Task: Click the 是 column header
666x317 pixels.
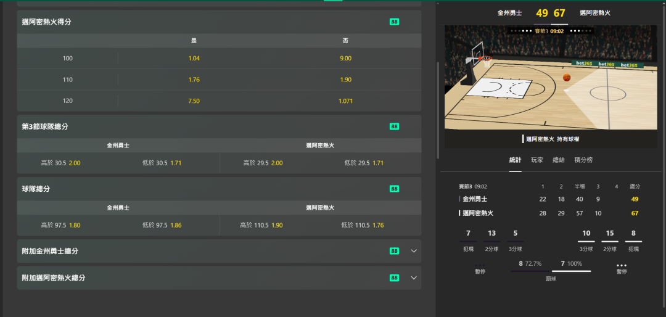Action: click(x=194, y=41)
